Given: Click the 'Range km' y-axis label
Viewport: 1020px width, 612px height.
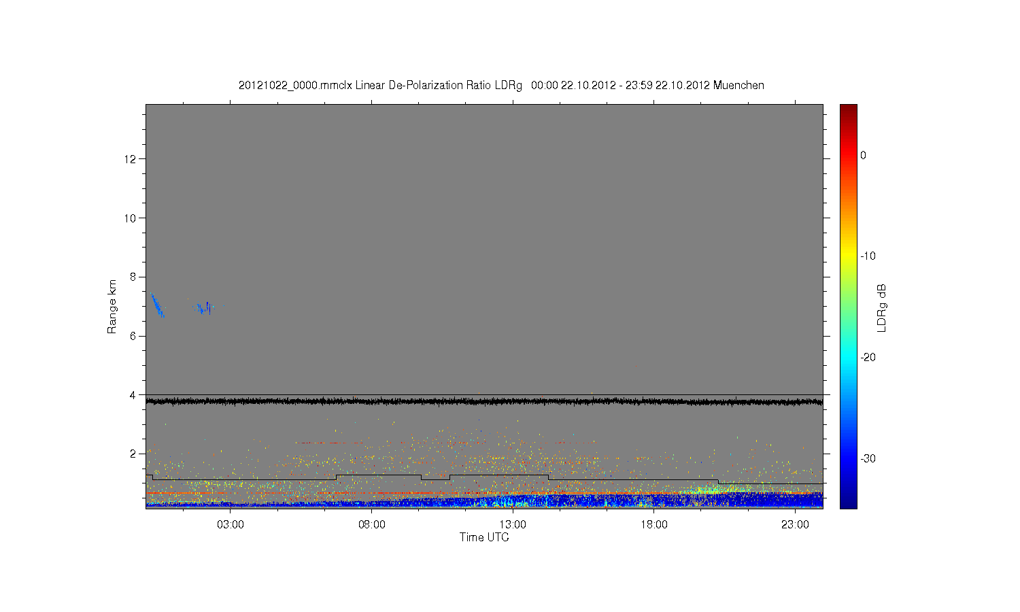Looking at the screenshot, I should 112,306.
